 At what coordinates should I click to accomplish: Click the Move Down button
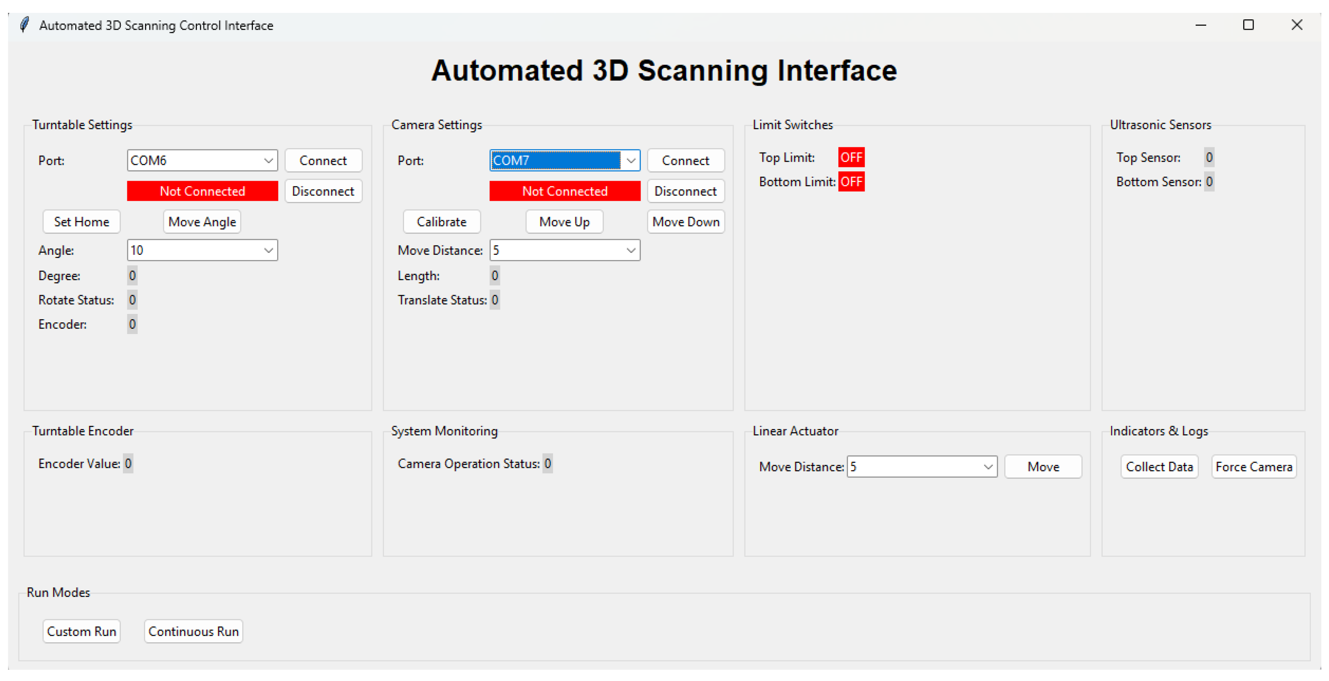685,222
